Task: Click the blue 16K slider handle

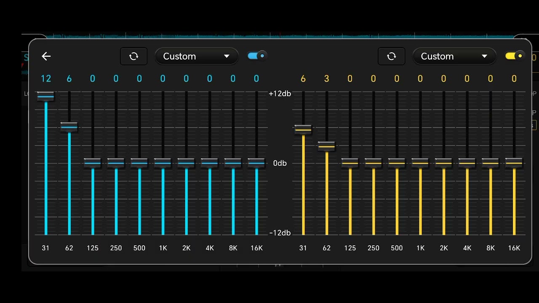Action: click(256, 163)
